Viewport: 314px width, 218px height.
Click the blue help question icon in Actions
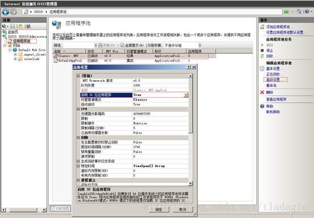click(262, 106)
